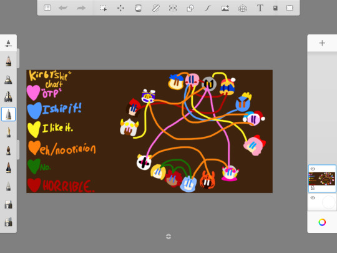Open the Ruler guides tool
This screenshot has height=253, width=337.
tap(155, 8)
